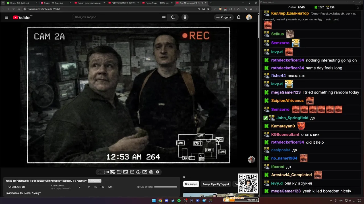Reload the page in Chrome
Viewport: 364px width, 204px height.
(13, 9)
